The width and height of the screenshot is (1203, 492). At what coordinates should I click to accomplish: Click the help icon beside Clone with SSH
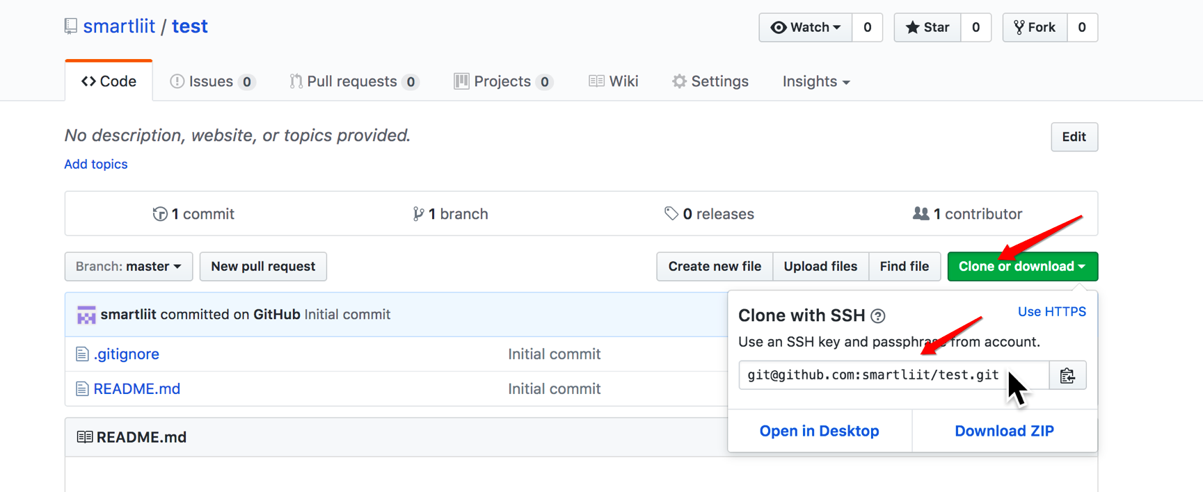click(878, 316)
